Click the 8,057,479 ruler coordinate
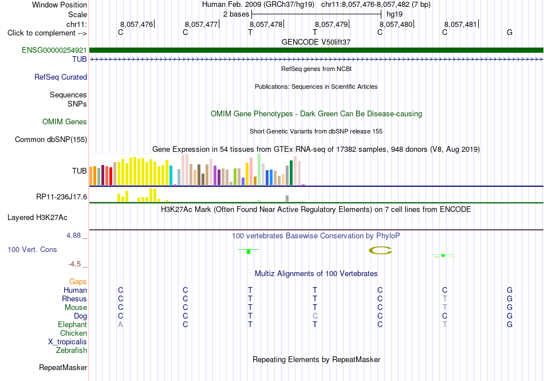Screen dimensions: 544x381 pyautogui.click(x=331, y=24)
